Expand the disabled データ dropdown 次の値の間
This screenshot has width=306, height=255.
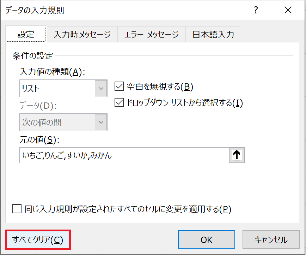pyautogui.click(x=101, y=122)
